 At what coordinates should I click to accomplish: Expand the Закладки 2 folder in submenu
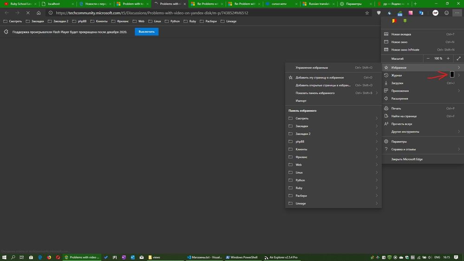coord(333,134)
